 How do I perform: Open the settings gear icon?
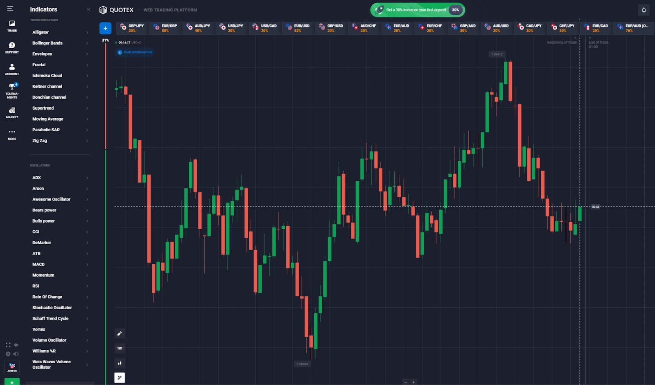[8, 354]
